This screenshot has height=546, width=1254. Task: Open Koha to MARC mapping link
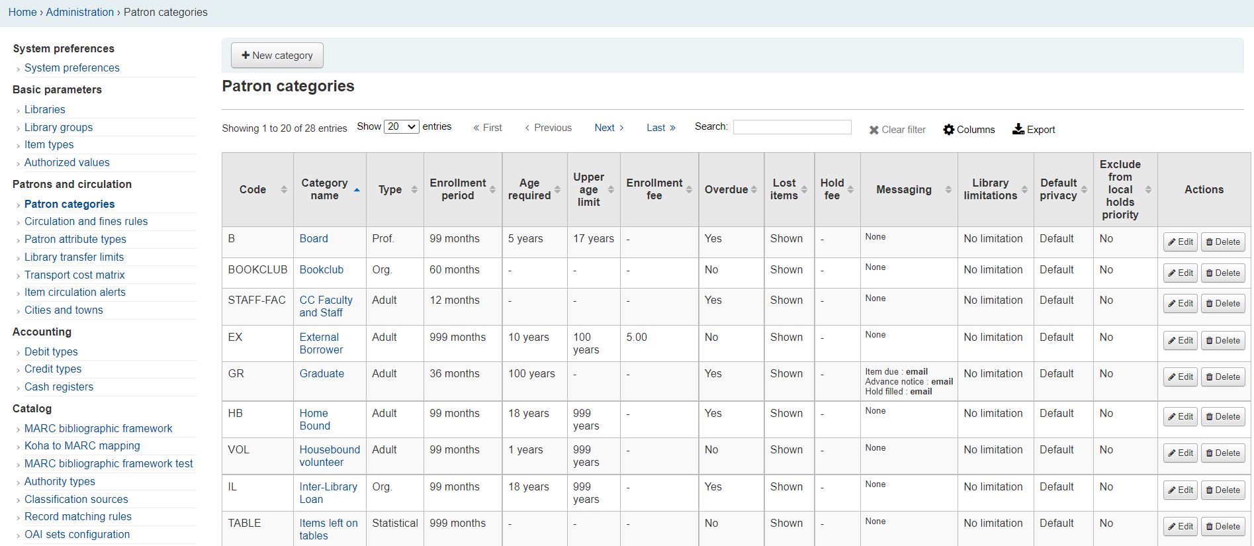(82, 445)
